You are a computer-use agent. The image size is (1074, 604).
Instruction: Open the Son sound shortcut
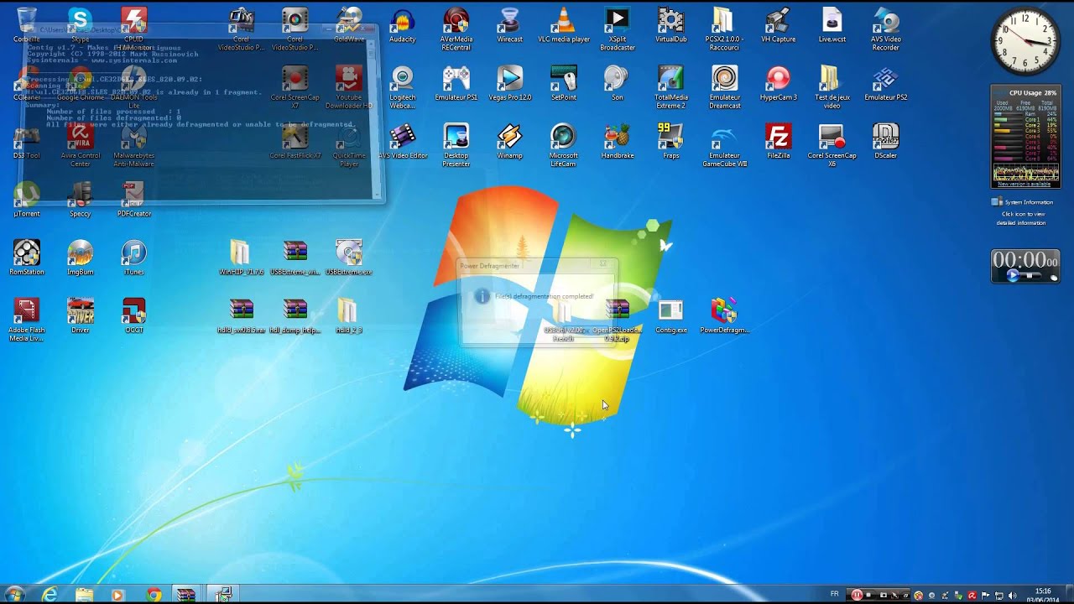617,83
